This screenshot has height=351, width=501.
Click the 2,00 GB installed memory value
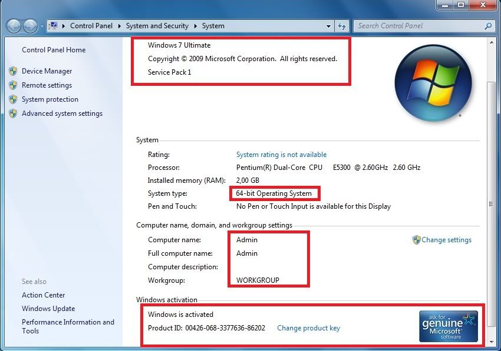click(248, 180)
